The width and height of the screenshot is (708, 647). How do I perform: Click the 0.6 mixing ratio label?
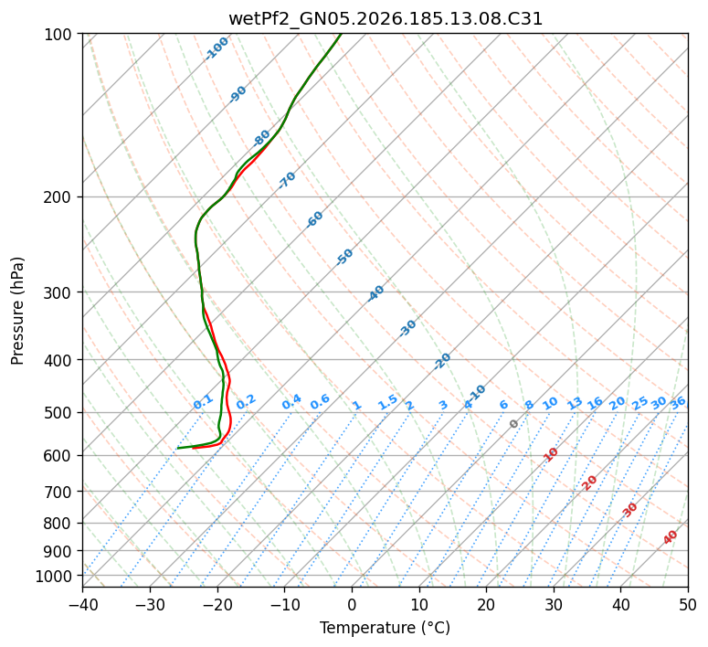coord(320,402)
